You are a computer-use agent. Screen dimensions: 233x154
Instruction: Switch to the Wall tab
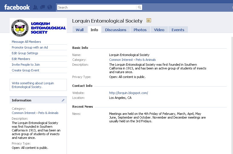click(80, 30)
